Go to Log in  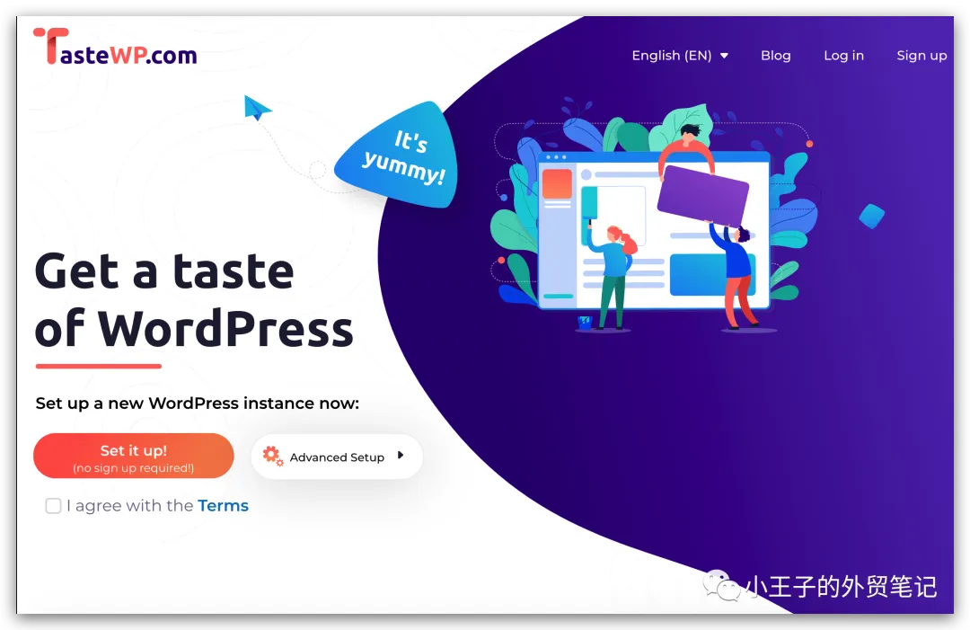click(x=843, y=56)
